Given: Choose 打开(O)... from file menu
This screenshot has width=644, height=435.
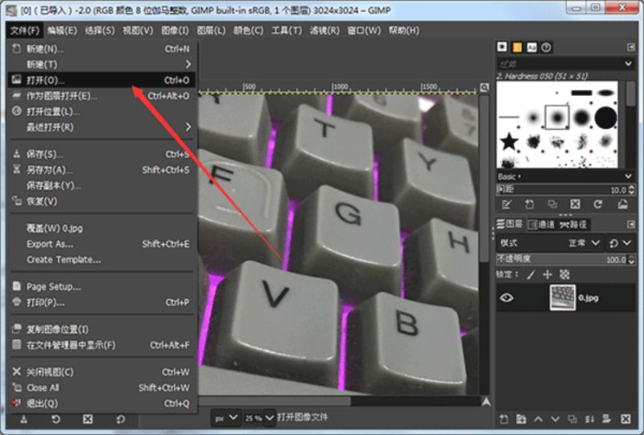Looking at the screenshot, I should point(101,80).
